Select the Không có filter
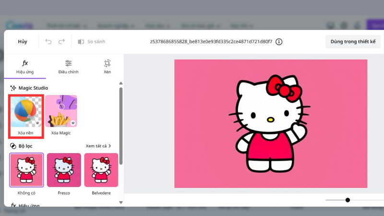This screenshot has height=216, width=384. [x=26, y=170]
